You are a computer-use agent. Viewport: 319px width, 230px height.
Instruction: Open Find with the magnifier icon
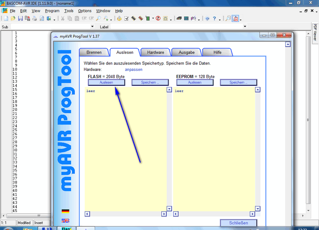98,18
